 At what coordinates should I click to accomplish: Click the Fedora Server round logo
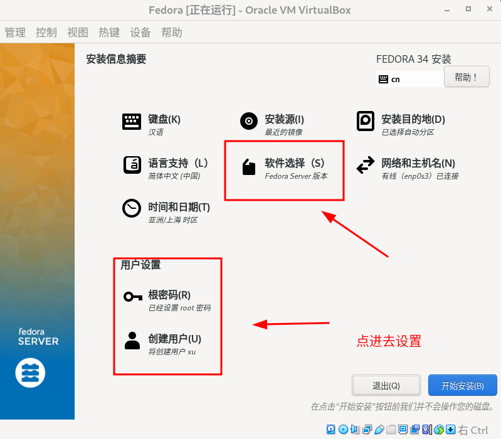coord(30,373)
